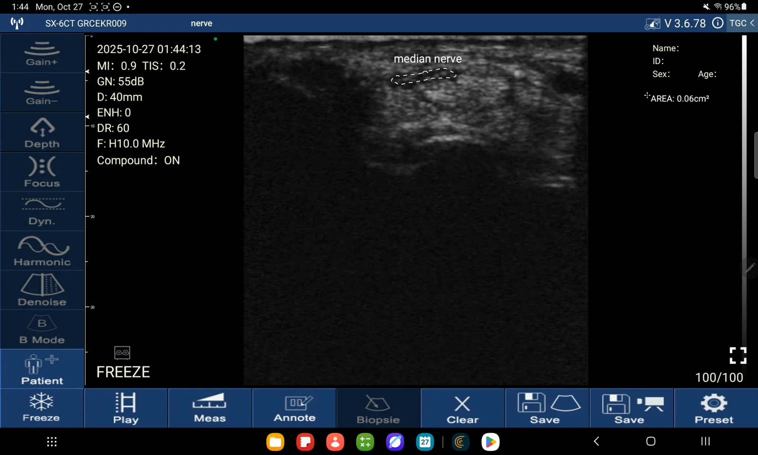The image size is (758, 455).
Task: Launch the Play Store from the taskbar
Action: (490, 442)
